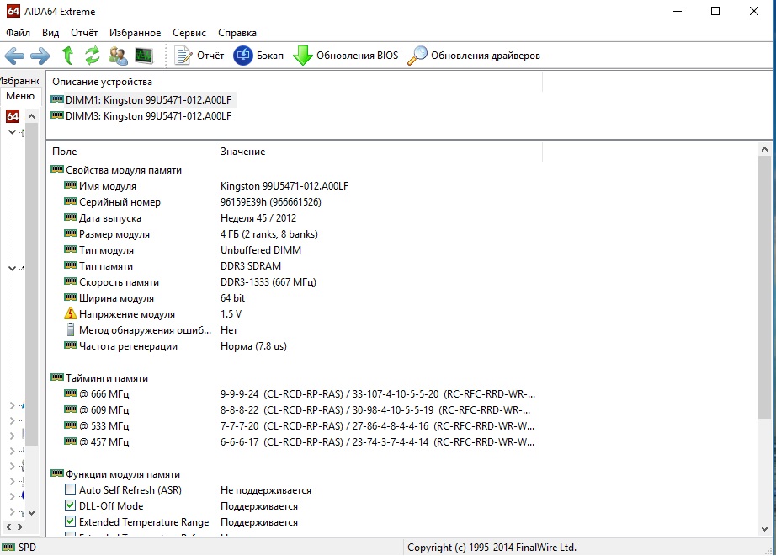
Task: Click the icon beside @ 666 МГц
Action: click(71, 393)
